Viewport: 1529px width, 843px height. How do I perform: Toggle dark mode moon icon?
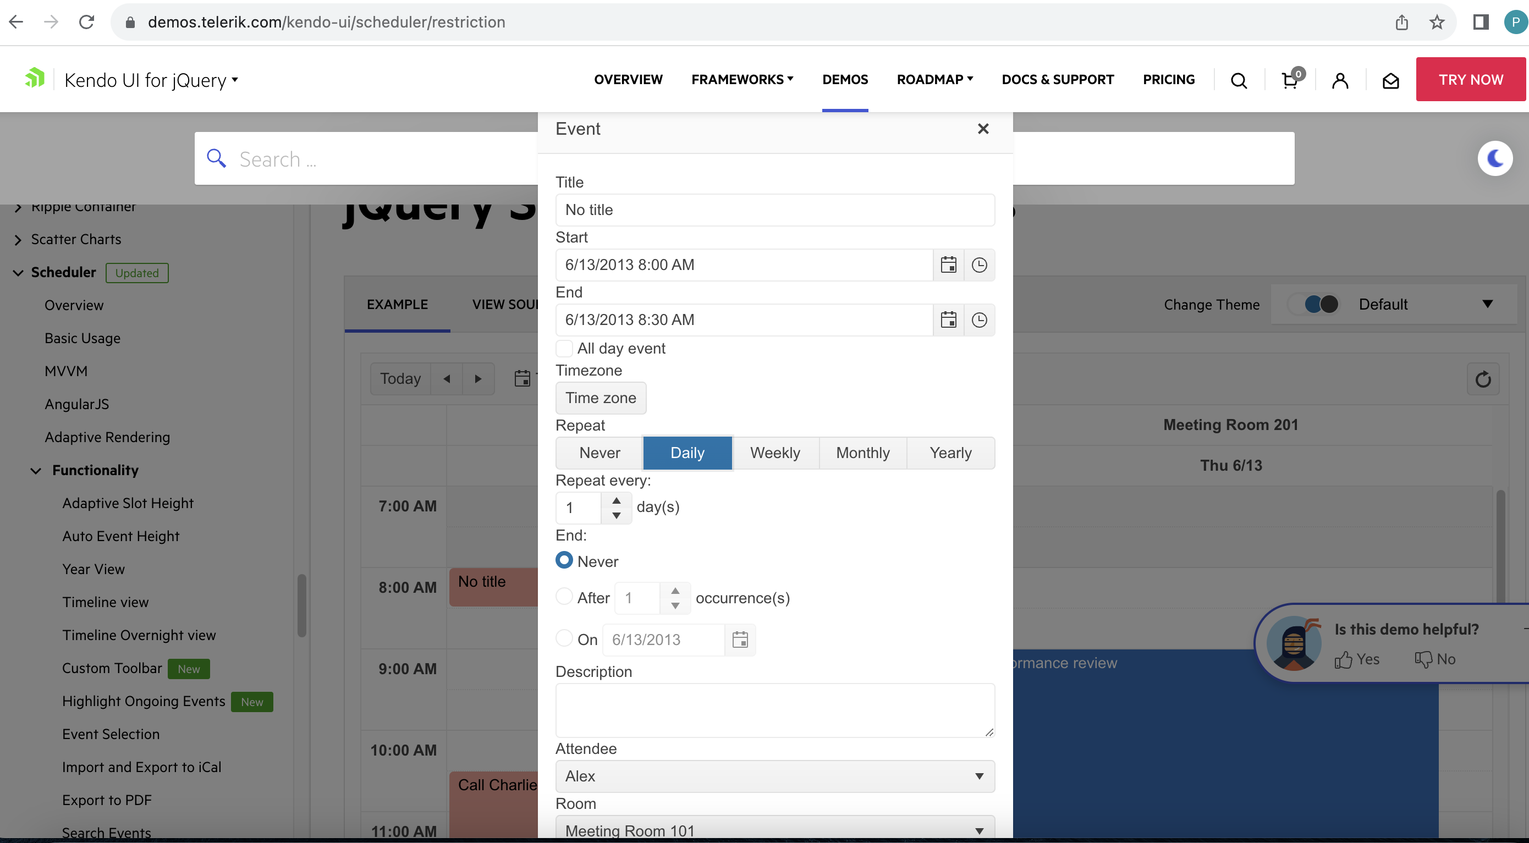click(1494, 158)
